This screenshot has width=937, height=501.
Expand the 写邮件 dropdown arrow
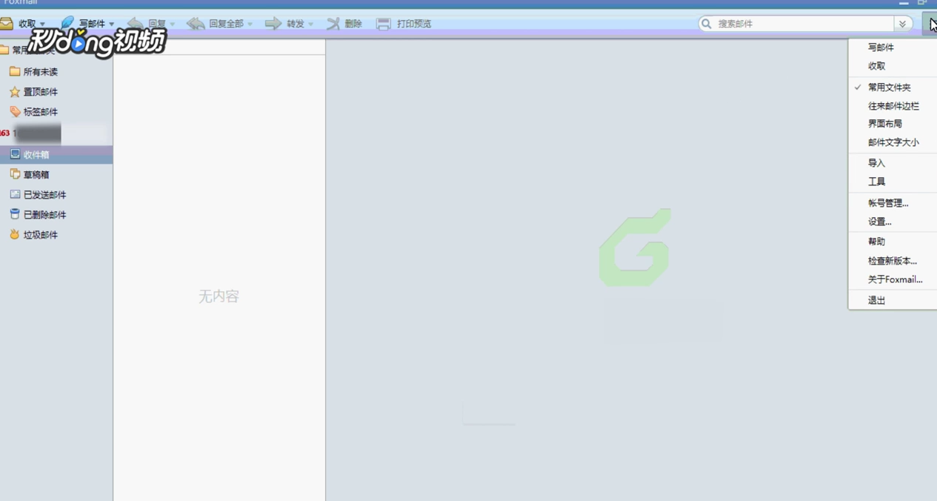(x=112, y=24)
